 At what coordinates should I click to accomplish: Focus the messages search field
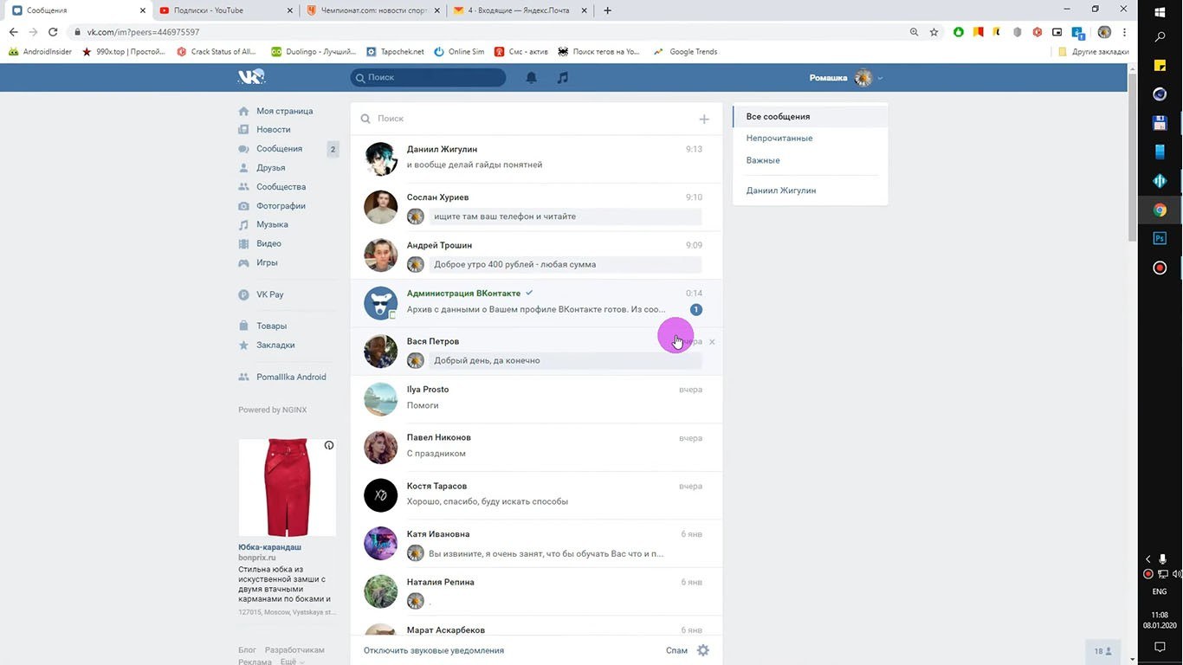pos(528,119)
